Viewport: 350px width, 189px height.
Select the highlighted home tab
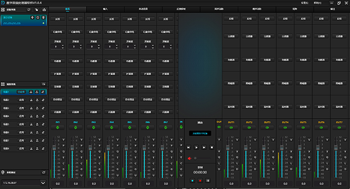tap(67, 9)
